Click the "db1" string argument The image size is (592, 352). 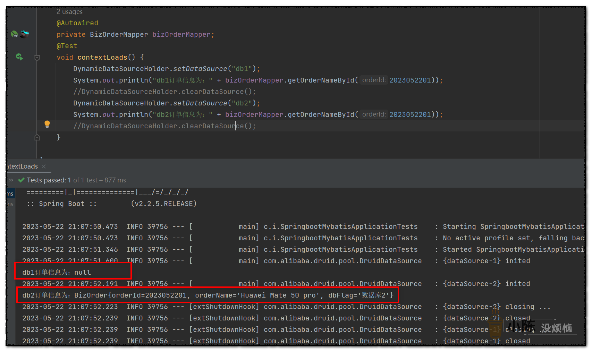[x=242, y=69]
